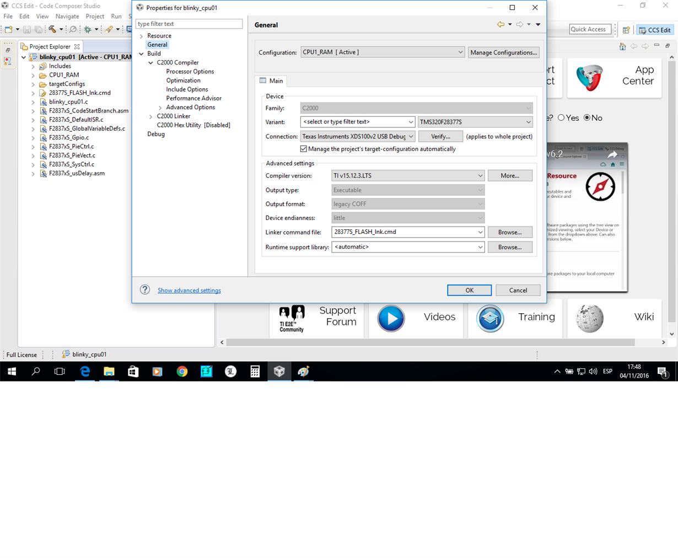The width and height of the screenshot is (678, 558).
Task: Click the Build hammer toolbar icon
Action: point(52,29)
